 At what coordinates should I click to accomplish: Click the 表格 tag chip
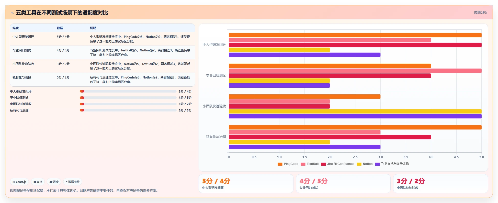38,182
